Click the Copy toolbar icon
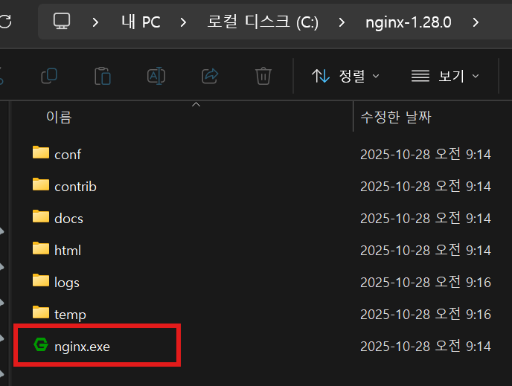Screen dimensions: 512x386 coord(49,76)
